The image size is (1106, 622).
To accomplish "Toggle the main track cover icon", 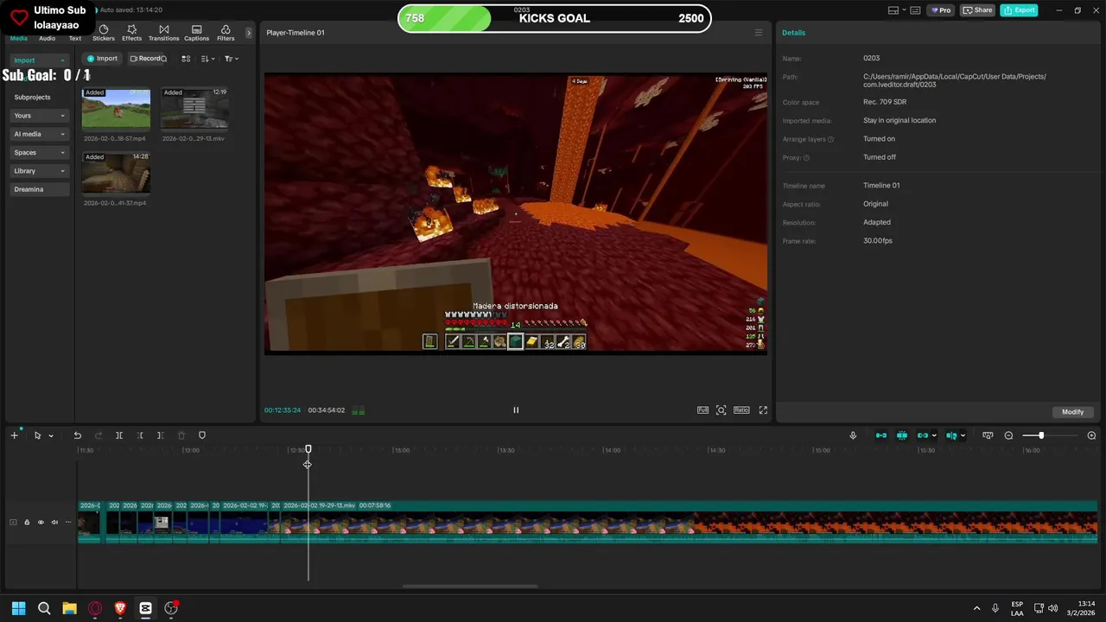I will [13, 522].
